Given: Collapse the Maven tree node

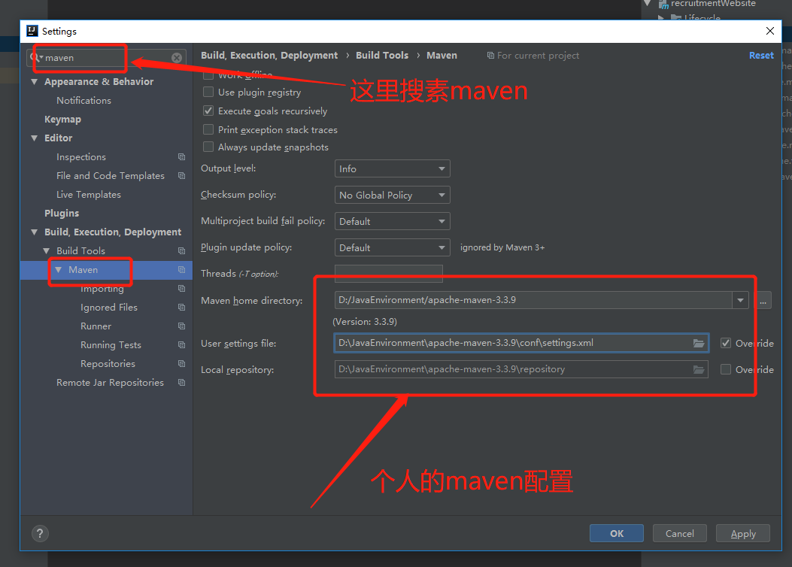Looking at the screenshot, I should coord(59,270).
